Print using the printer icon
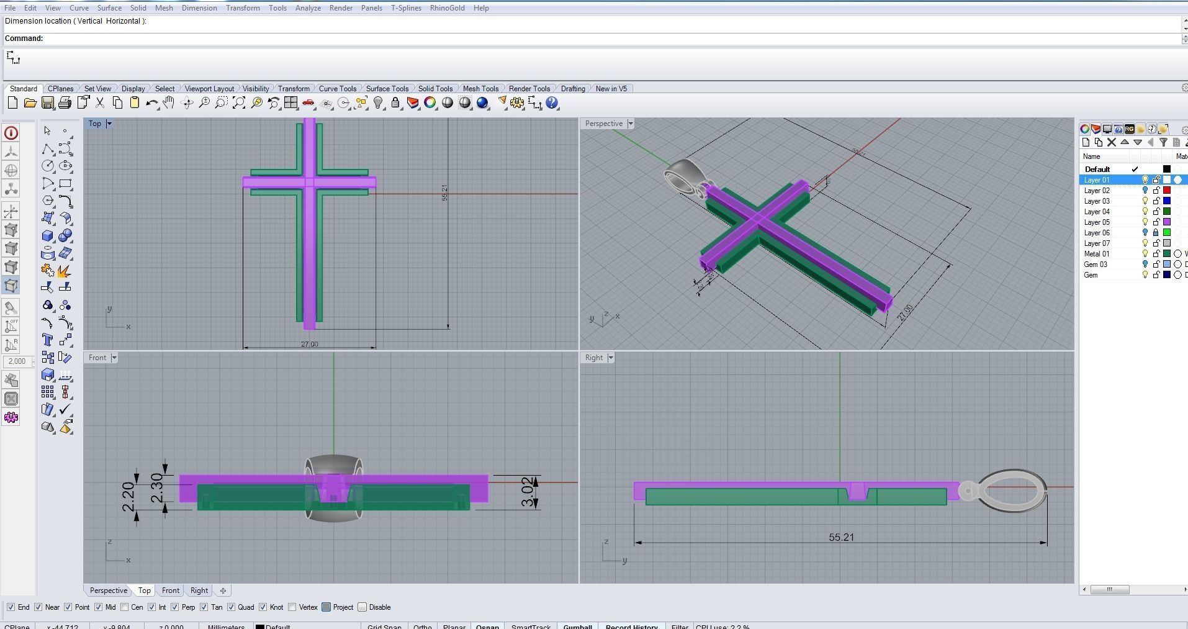 (x=65, y=103)
